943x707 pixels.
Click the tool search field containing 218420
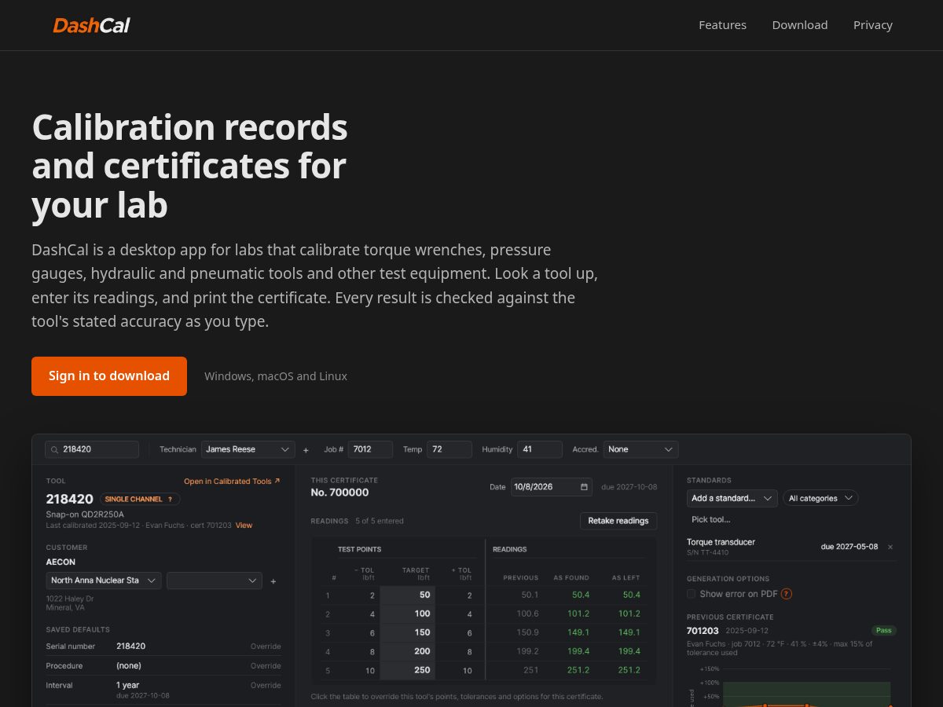(x=92, y=449)
